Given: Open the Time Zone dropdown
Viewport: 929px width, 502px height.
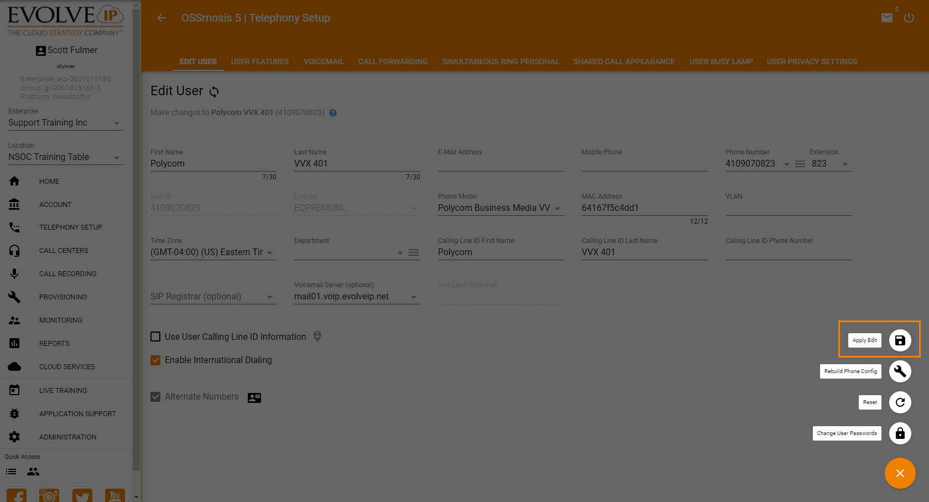Looking at the screenshot, I should pyautogui.click(x=270, y=253).
